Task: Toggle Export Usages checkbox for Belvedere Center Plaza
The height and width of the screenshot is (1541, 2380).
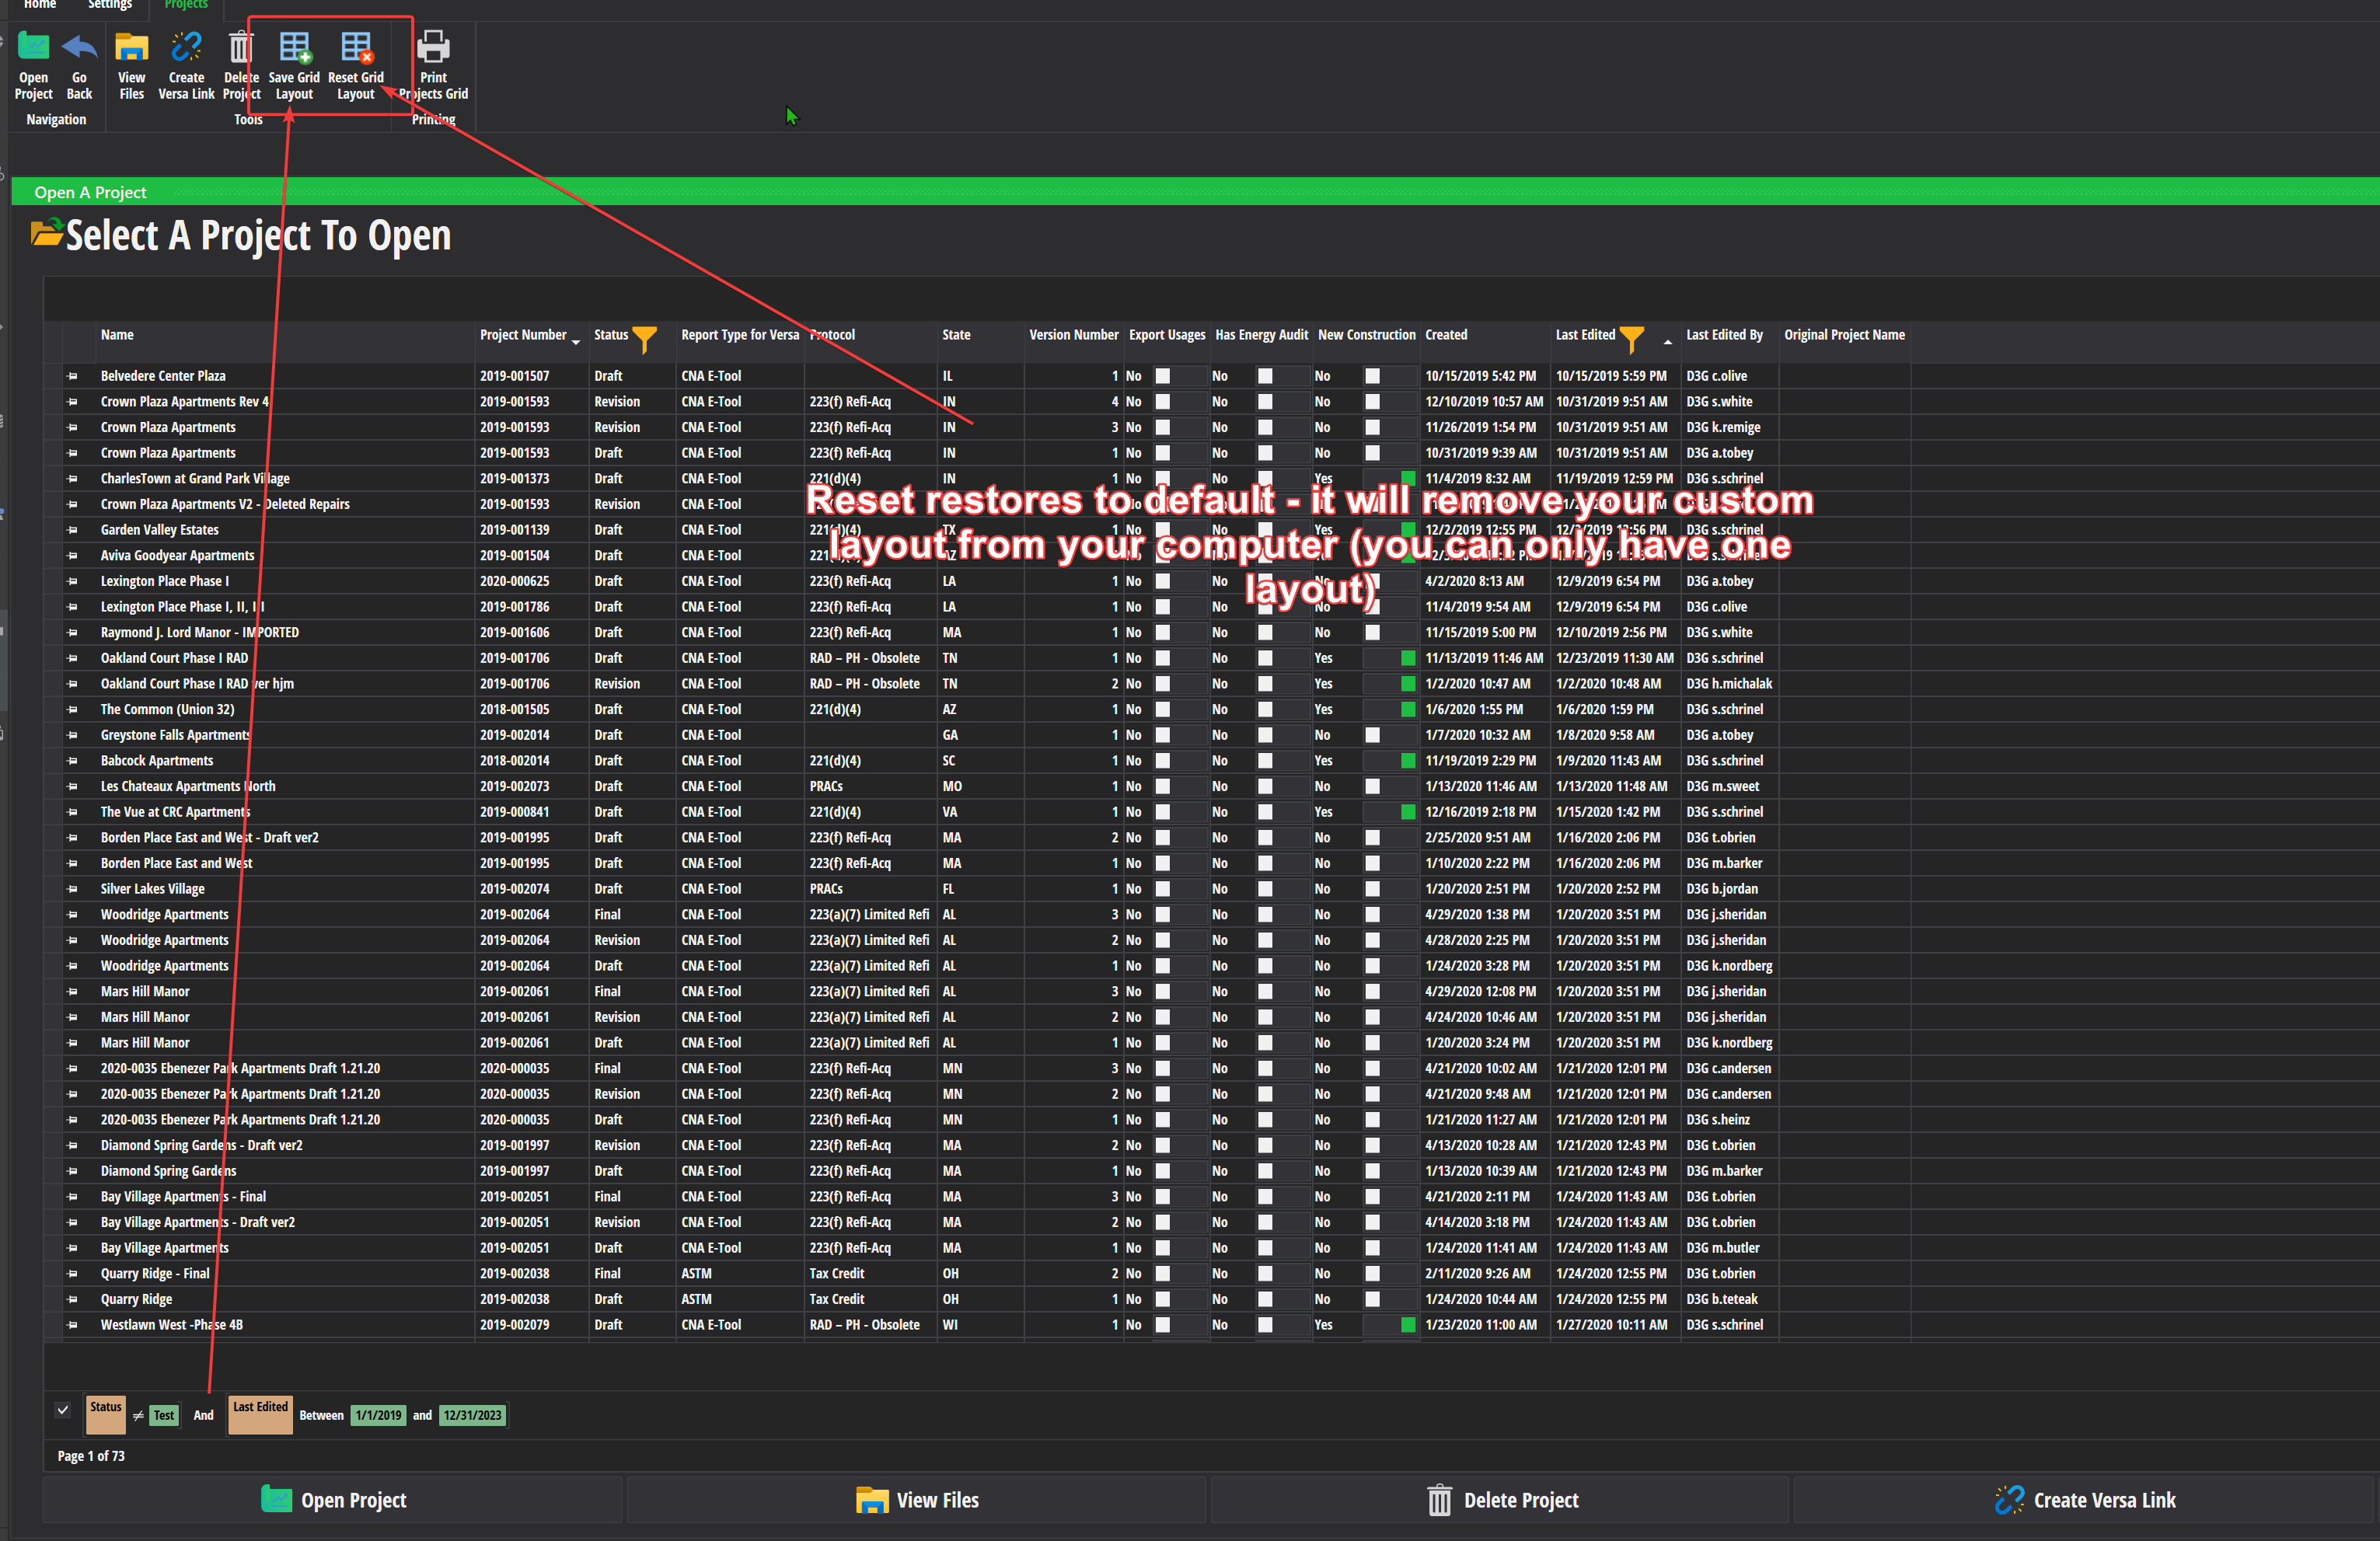Action: click(1162, 376)
